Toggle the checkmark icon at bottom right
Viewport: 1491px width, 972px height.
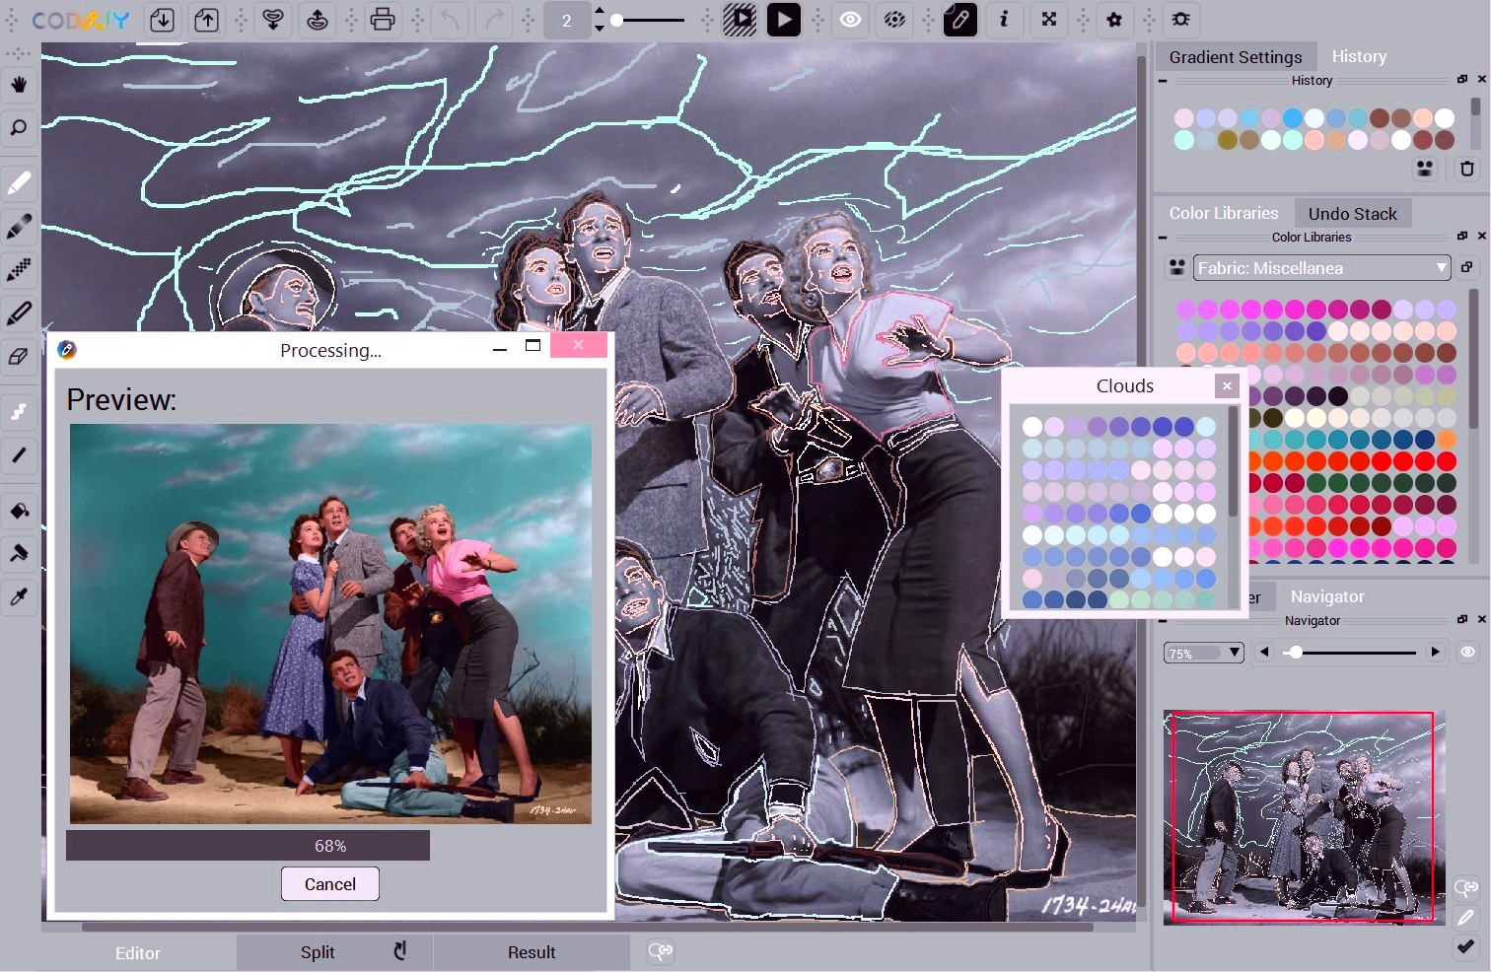coord(1466,947)
